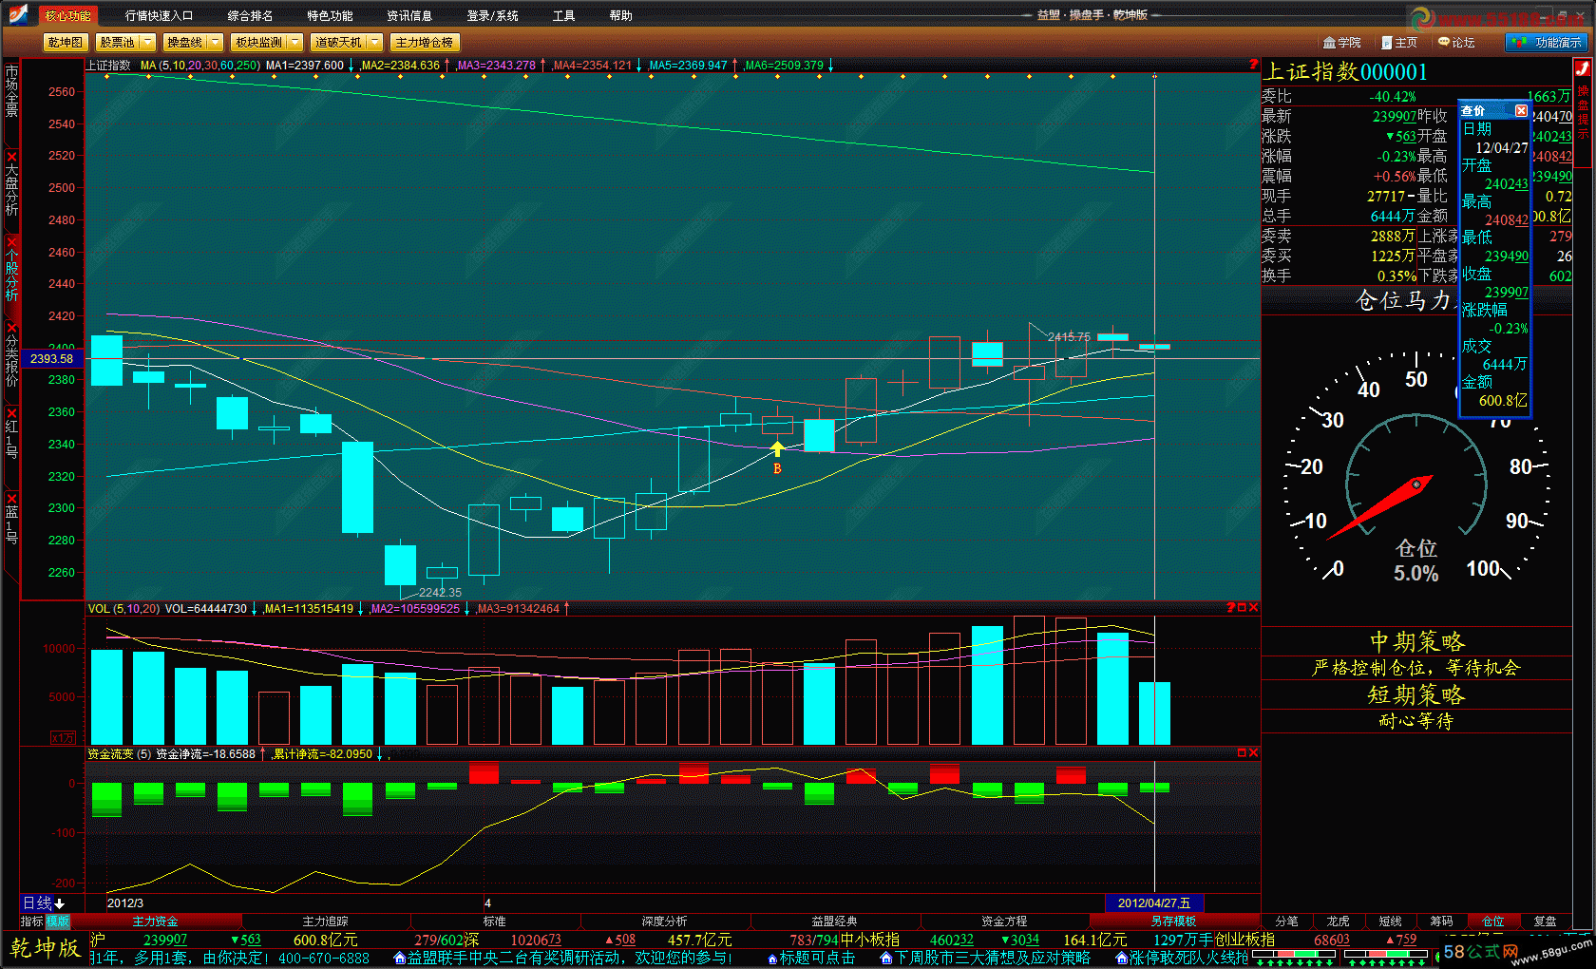Select the 主力资金 template tab
This screenshot has height=969, width=1596.
155,921
